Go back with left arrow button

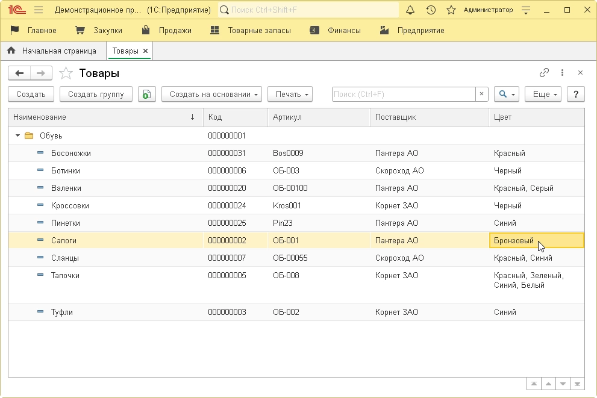(x=19, y=73)
